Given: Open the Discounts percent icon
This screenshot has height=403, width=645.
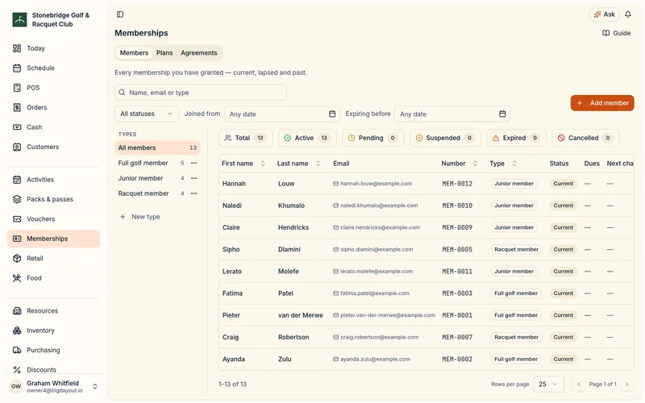Looking at the screenshot, I should point(17,370).
